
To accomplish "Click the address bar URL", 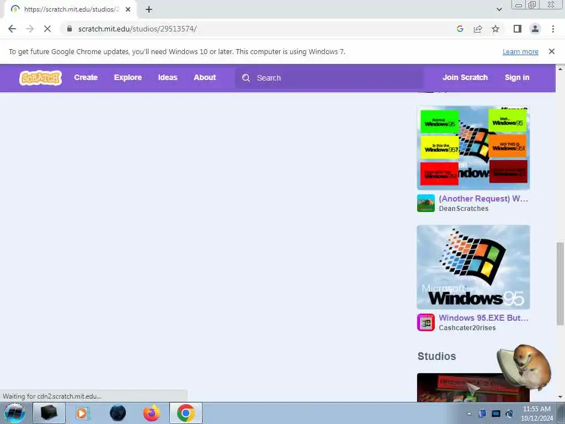I will 137,29.
